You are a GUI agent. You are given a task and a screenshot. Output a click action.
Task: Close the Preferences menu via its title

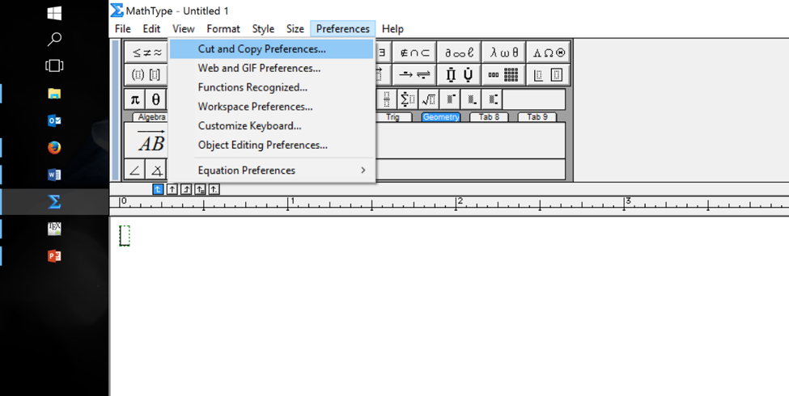(x=342, y=28)
